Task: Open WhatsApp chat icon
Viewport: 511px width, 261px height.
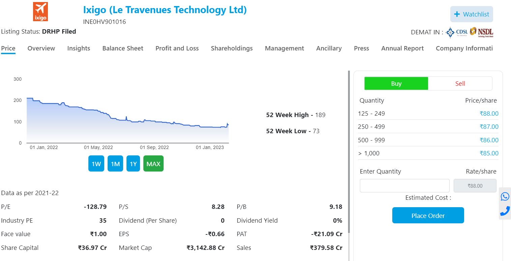Action: click(505, 196)
